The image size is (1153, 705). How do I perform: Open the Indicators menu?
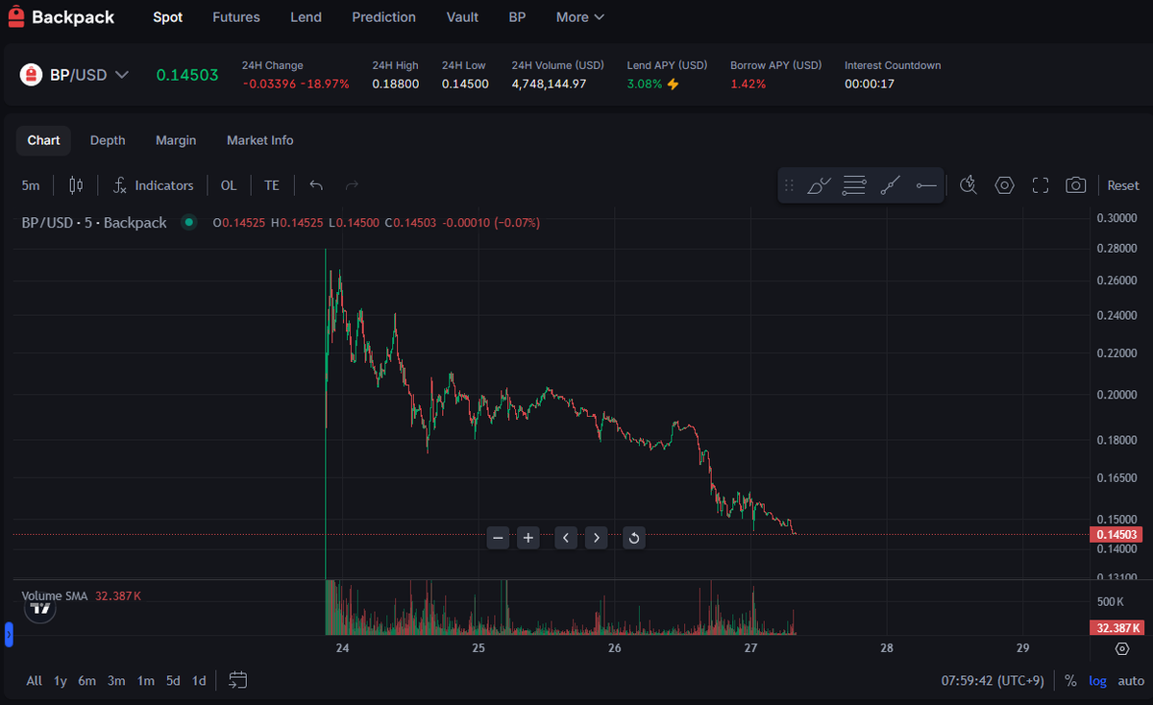[153, 185]
